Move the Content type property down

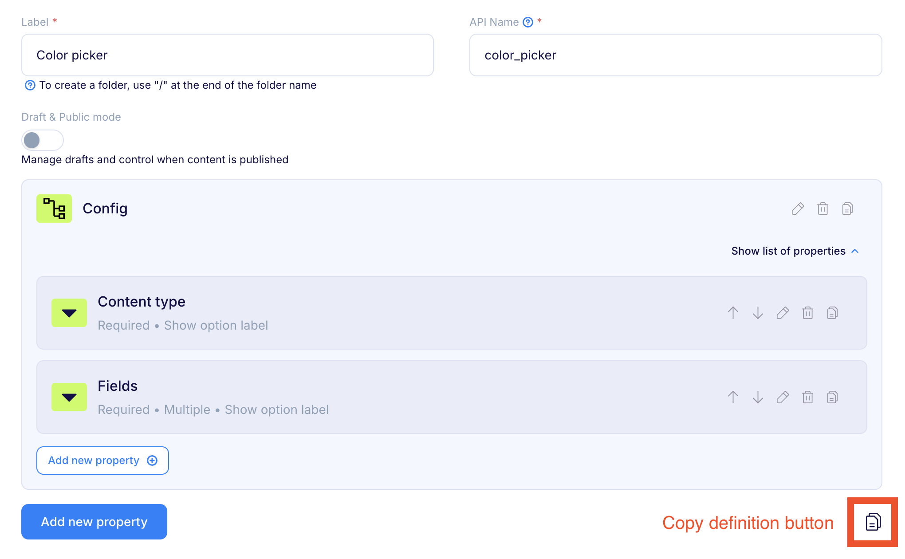[758, 313]
